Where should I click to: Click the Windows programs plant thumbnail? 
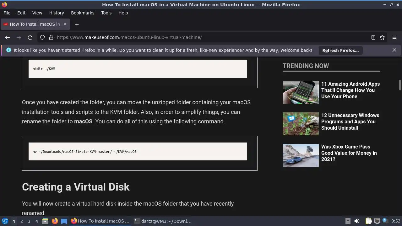tap(301, 124)
